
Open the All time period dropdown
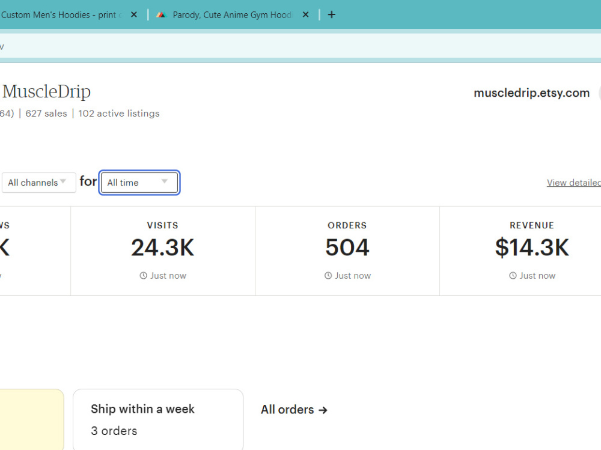click(139, 183)
